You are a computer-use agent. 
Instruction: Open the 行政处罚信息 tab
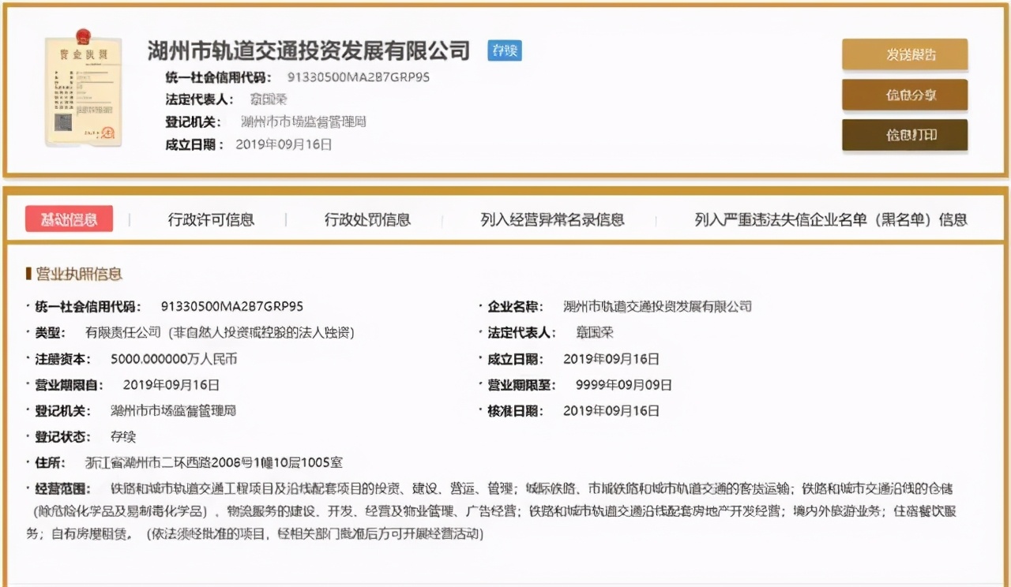366,219
